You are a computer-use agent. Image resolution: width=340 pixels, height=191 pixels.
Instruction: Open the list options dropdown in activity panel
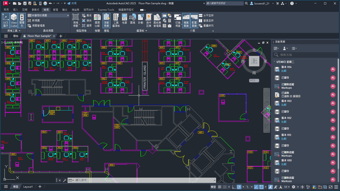tap(294, 48)
